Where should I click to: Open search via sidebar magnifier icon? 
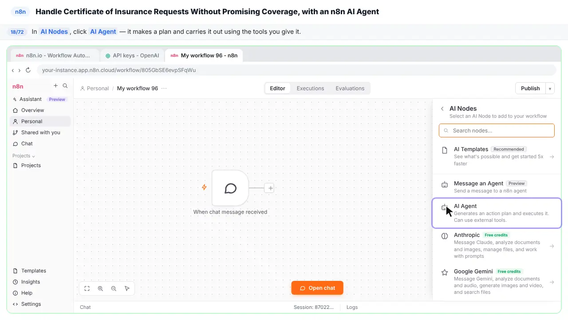pos(65,86)
